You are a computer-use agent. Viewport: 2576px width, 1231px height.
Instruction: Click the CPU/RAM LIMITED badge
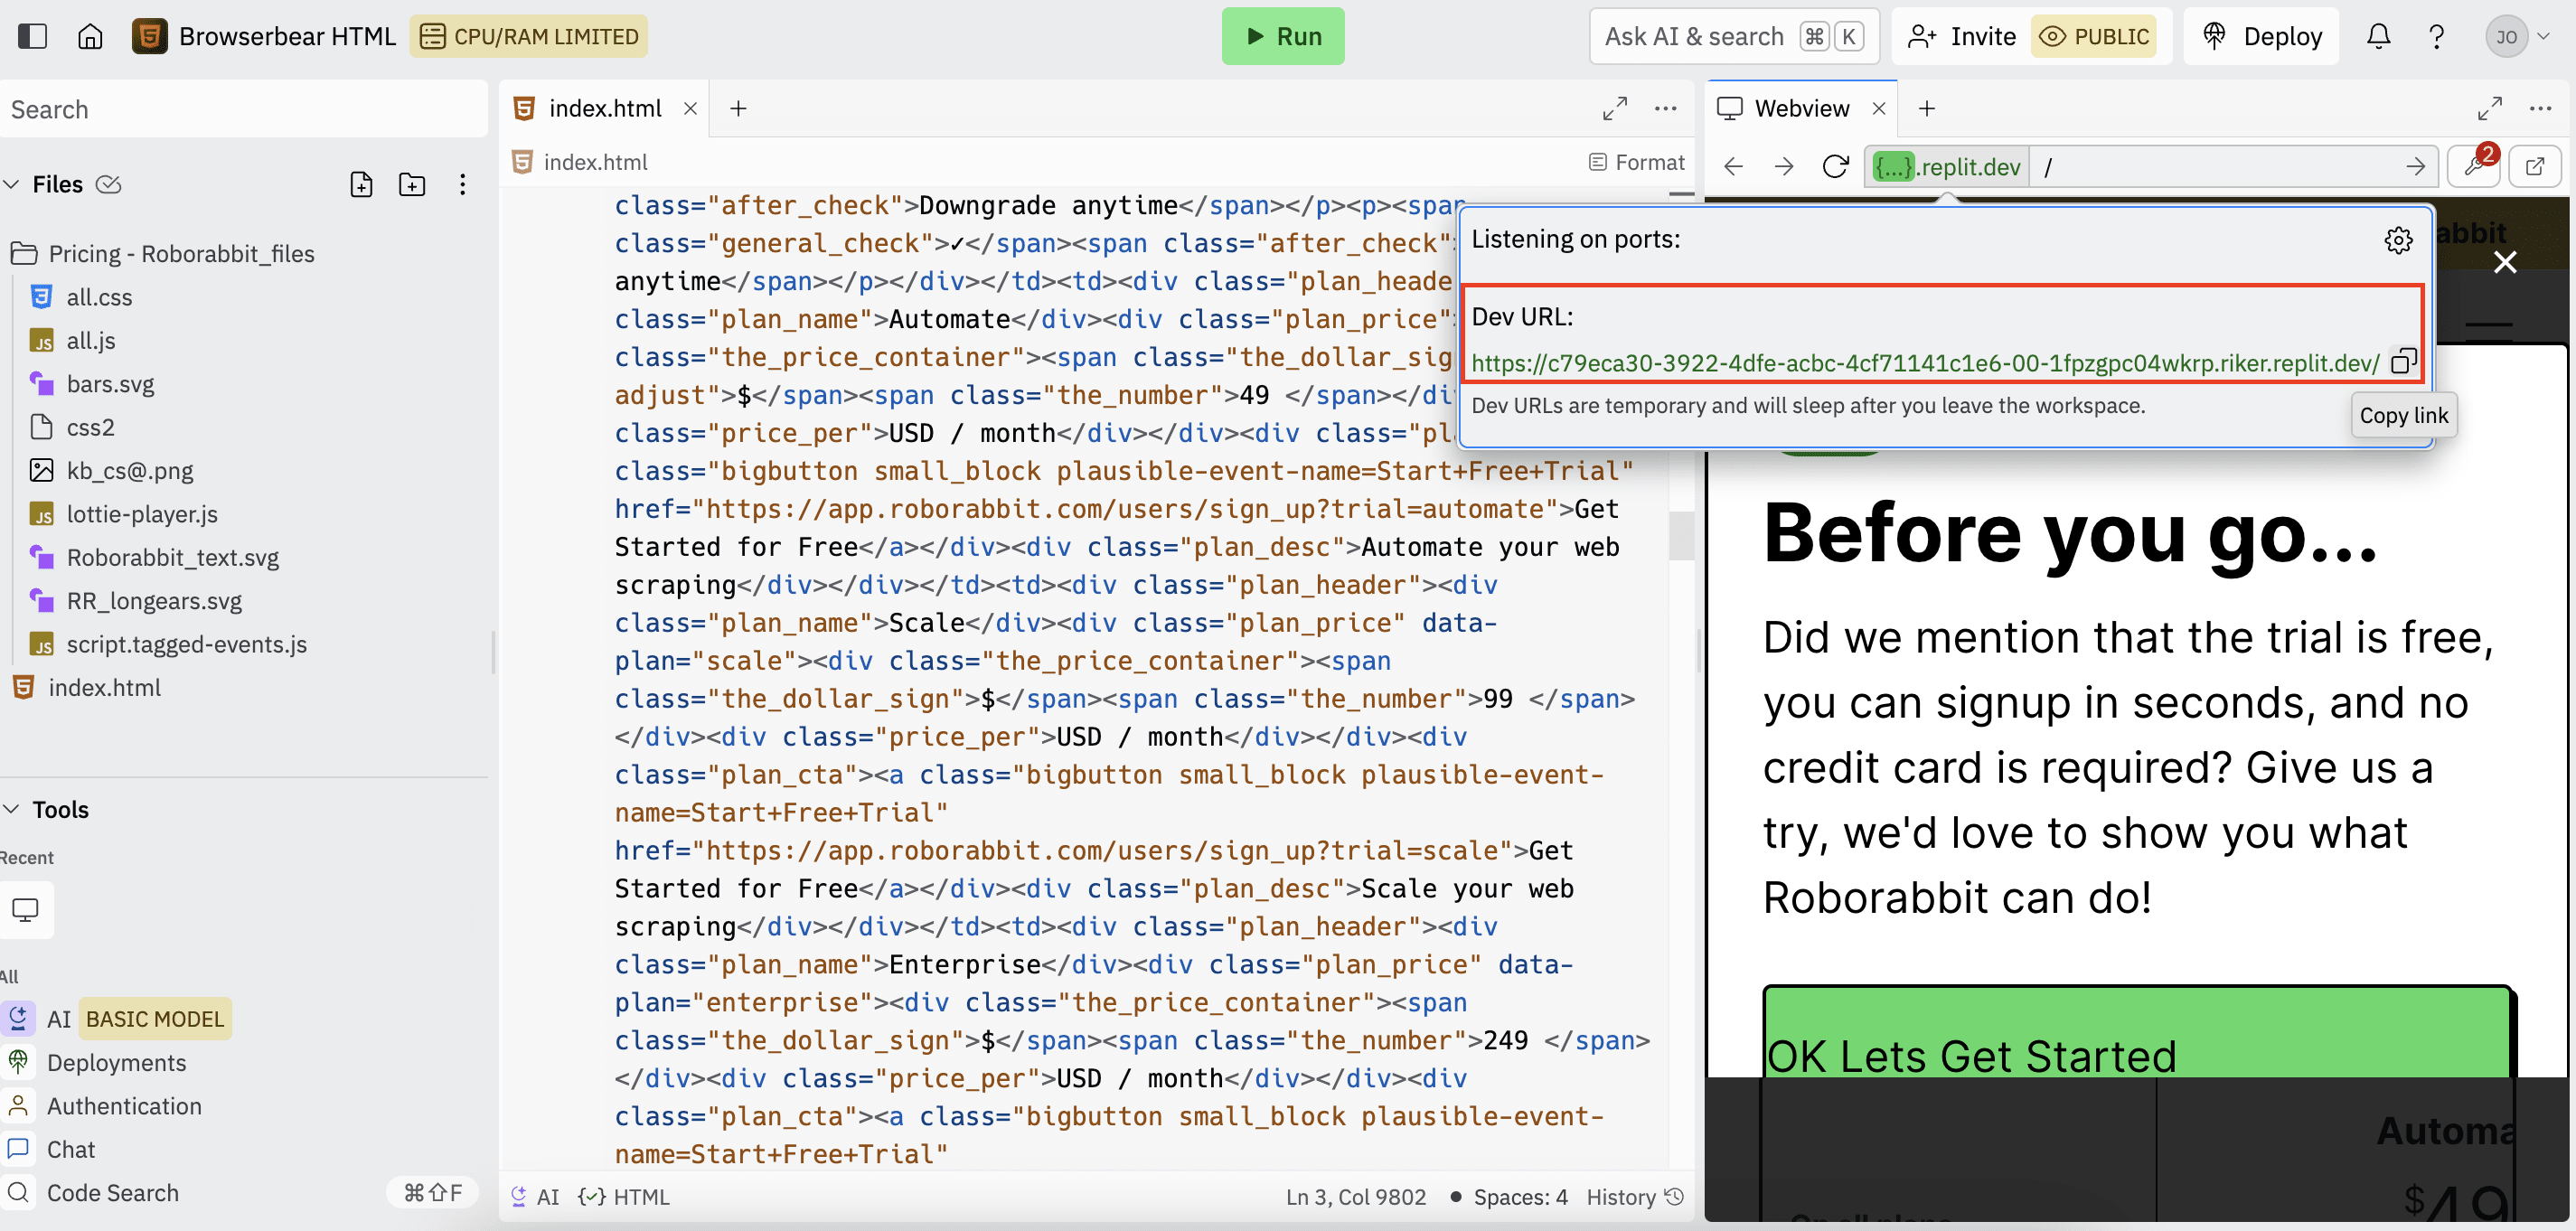coord(529,37)
